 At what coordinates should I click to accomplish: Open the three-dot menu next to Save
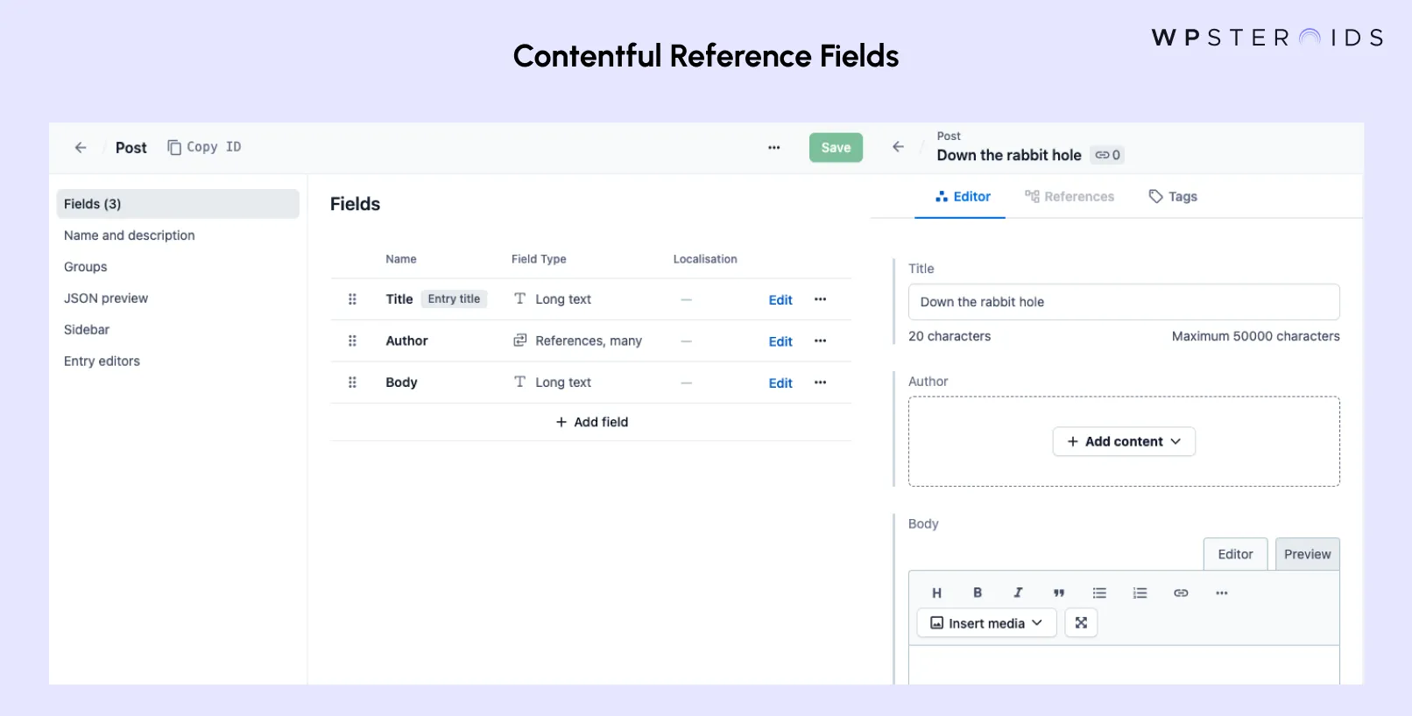click(x=774, y=147)
